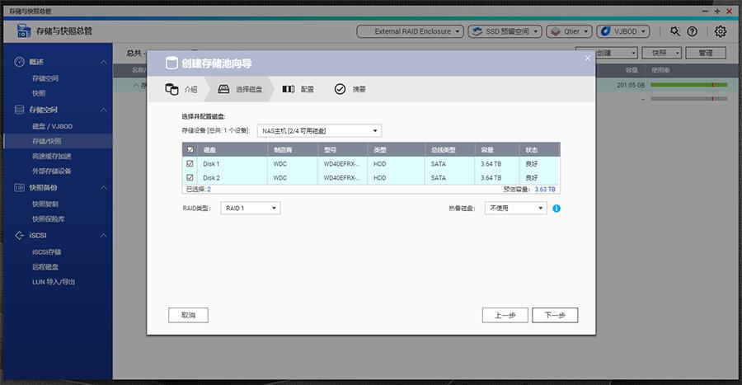742x385 pixels.
Task: Click the 201.05 GB capacity value in main window
Action: (631, 85)
